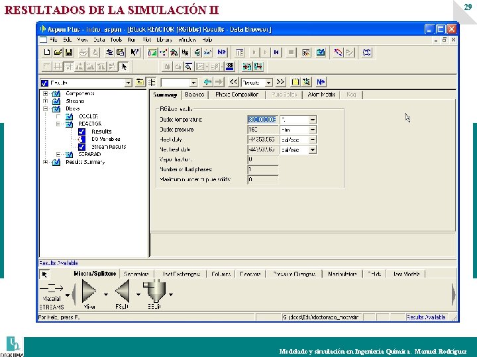
Task: Click the Previous form (<<) button
Action: click(233, 82)
